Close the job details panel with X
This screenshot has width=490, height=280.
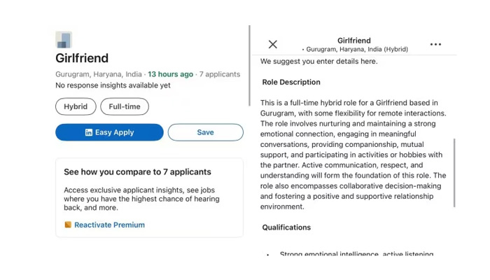pos(273,44)
